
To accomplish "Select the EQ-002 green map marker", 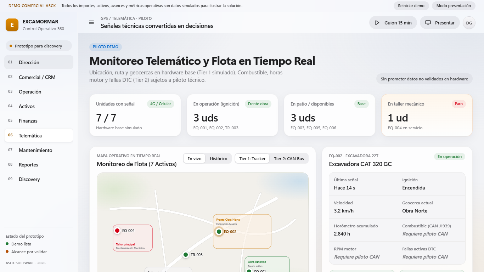I will click(x=219, y=232).
